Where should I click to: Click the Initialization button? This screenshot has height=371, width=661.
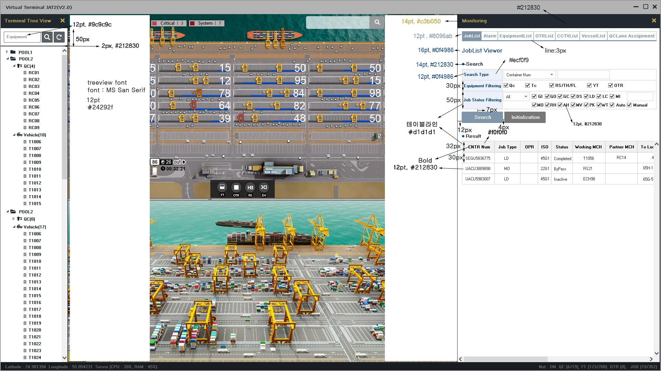(x=525, y=117)
